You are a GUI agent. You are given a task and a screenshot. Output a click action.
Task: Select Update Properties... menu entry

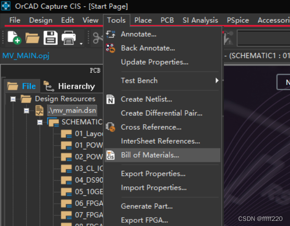tap(162, 62)
